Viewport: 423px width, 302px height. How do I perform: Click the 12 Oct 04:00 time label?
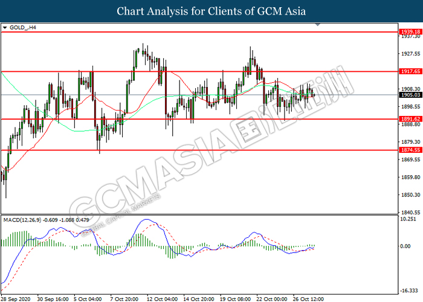click(162, 299)
